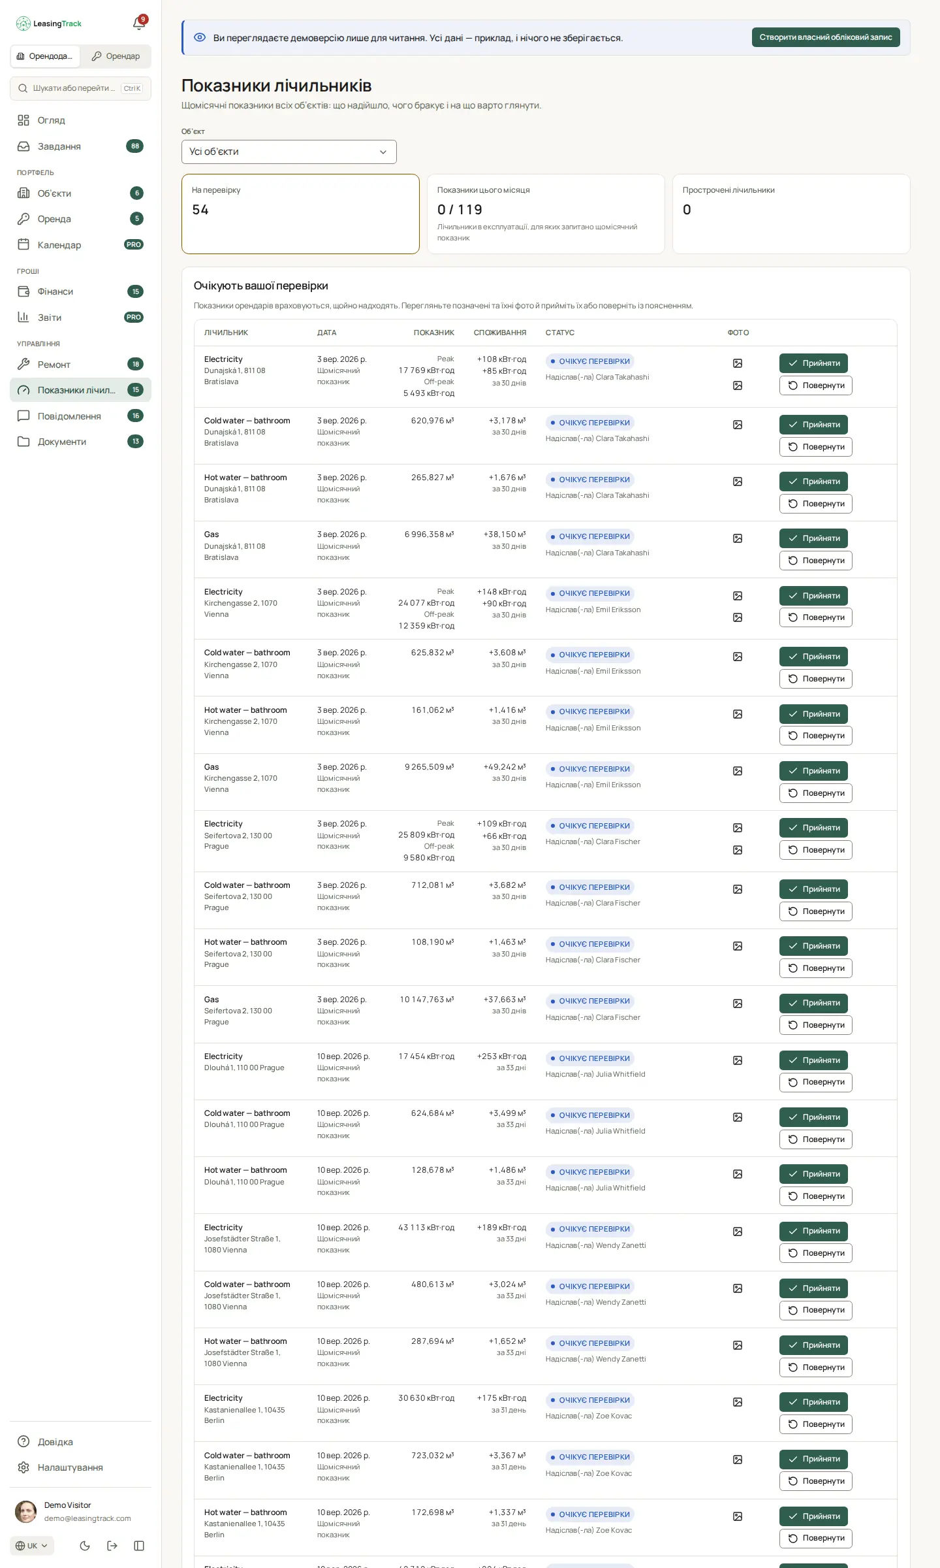Open Документи section
Image resolution: width=940 pixels, height=1568 pixels.
tap(80, 442)
